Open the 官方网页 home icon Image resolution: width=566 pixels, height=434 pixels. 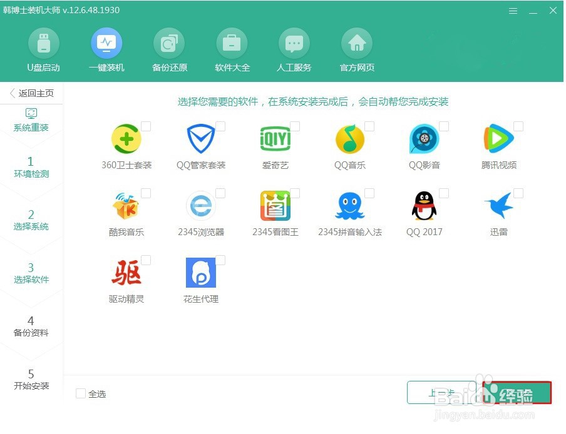pyautogui.click(x=357, y=43)
